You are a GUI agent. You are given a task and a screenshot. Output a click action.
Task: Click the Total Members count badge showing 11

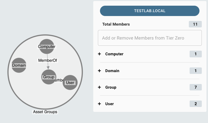click(x=195, y=24)
